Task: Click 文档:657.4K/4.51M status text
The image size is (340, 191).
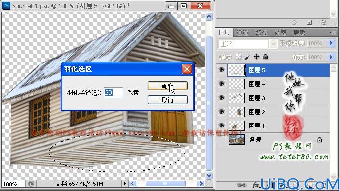Action: 79,184
